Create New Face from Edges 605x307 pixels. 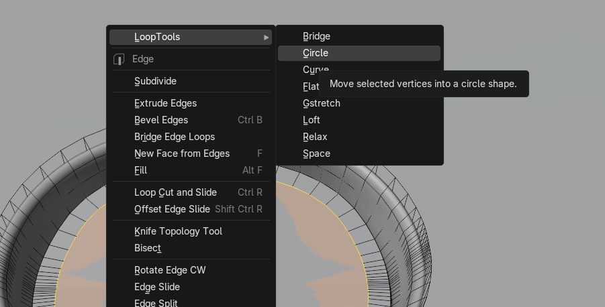(182, 153)
